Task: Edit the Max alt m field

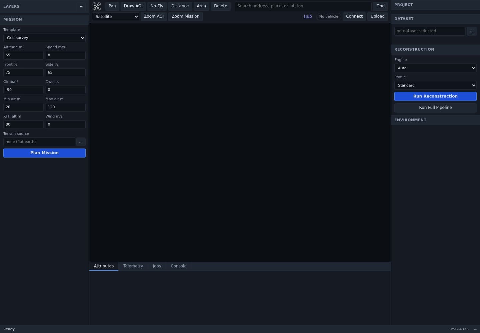Action: pyautogui.click(x=66, y=107)
